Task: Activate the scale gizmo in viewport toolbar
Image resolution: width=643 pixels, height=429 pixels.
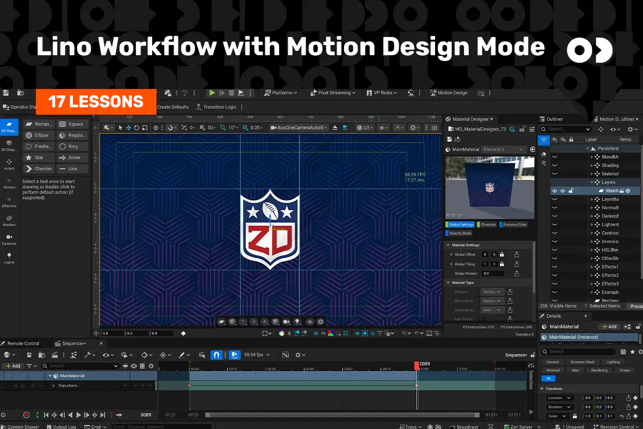Action: 145,128
